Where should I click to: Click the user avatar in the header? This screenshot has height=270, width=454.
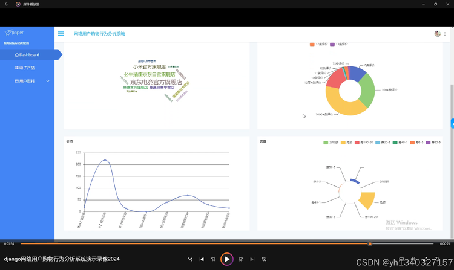click(437, 33)
